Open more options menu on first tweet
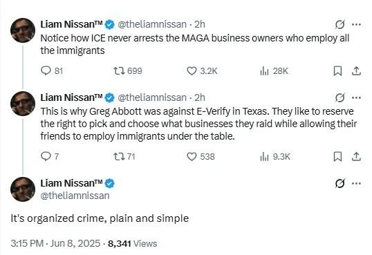The image size is (372, 255). pyautogui.click(x=356, y=24)
